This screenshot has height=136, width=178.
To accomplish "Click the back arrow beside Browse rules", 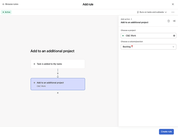I will click(x=4, y=4).
